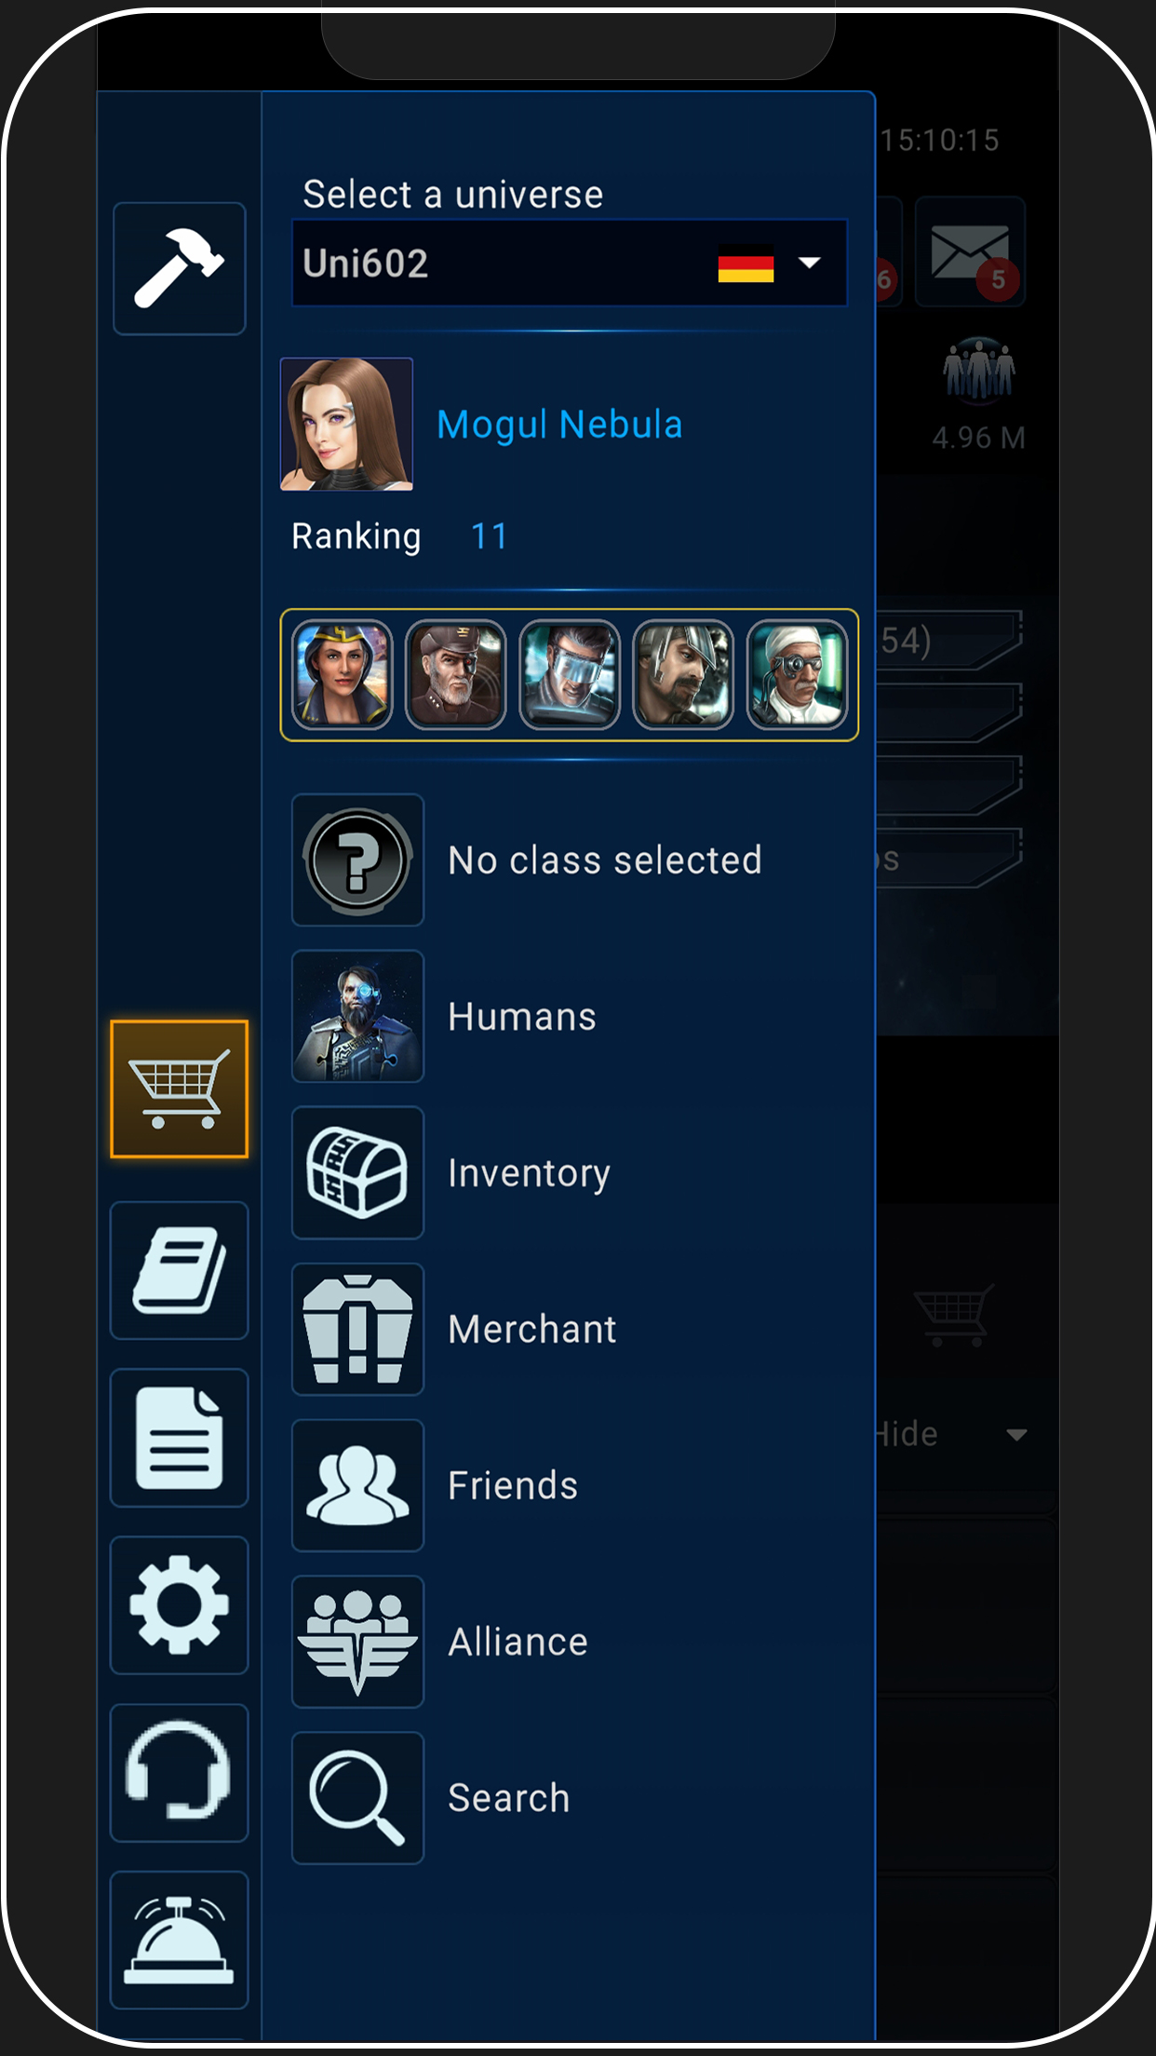Open the Inventory menu item
Image resolution: width=1156 pixels, height=2056 pixels.
click(x=570, y=1173)
